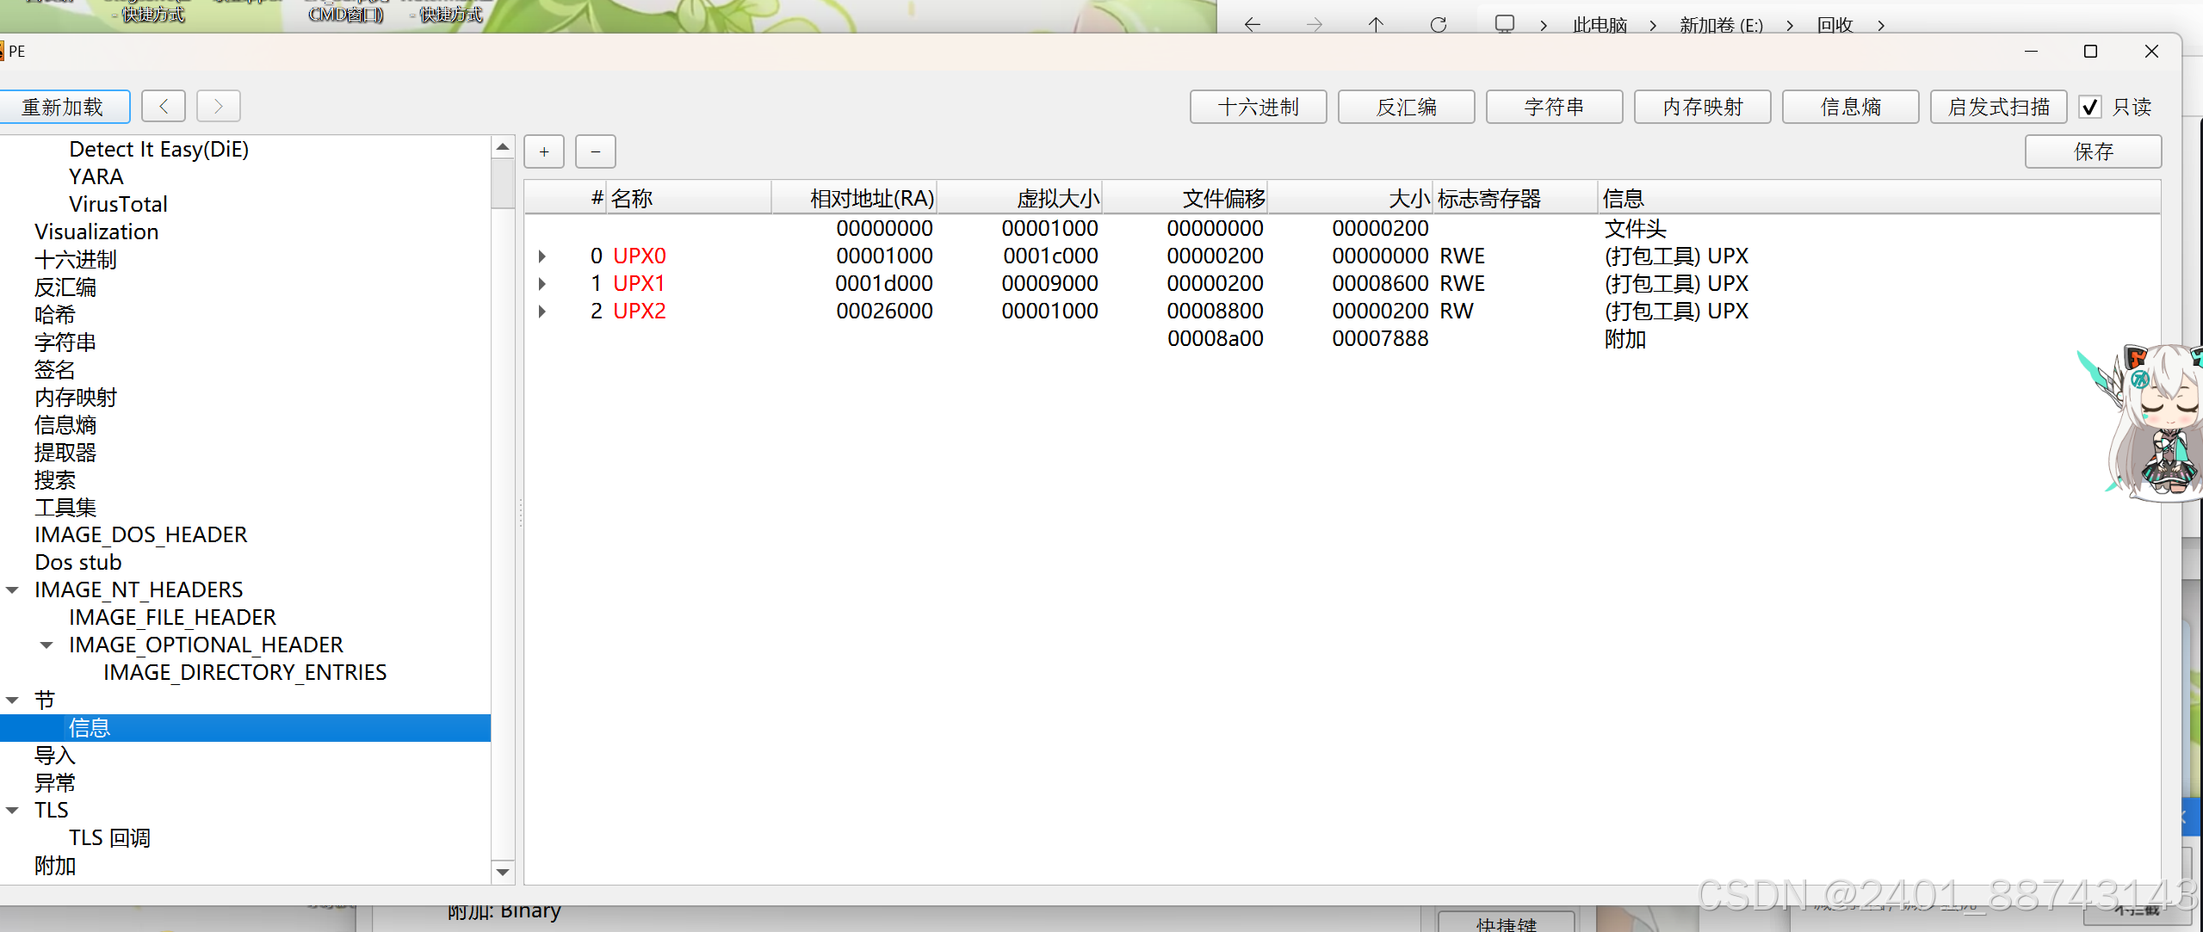
Task: Expand the UPX0 section row
Action: pos(542,256)
